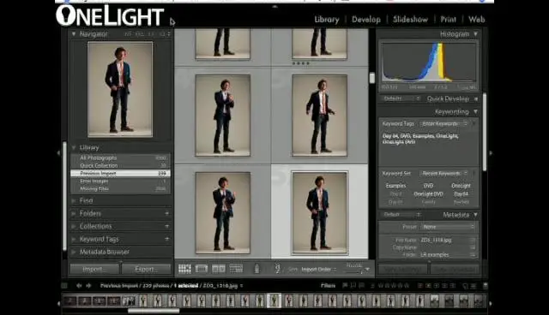The width and height of the screenshot is (549, 315).
Task: Switch to Loupe view icon
Action: (x=202, y=269)
